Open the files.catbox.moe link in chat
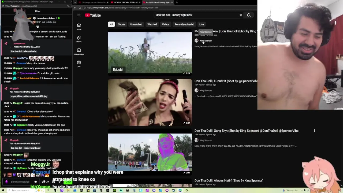The width and height of the screenshot is (343, 193). coord(29,96)
